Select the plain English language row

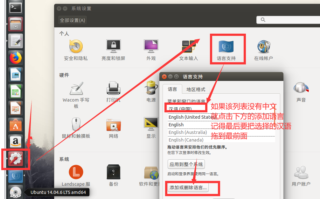point(221,125)
